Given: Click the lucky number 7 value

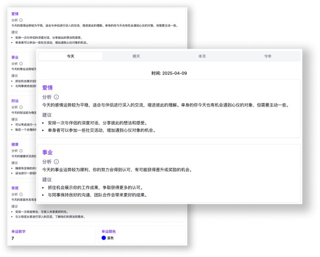Looking at the screenshot, I should click(13, 238).
